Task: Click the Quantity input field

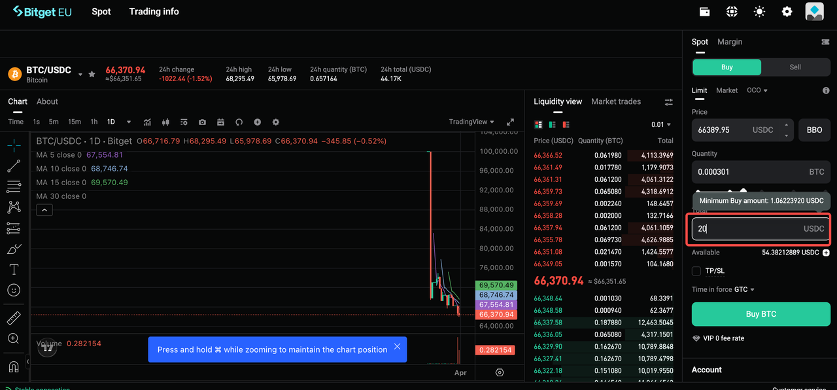Action: tap(761, 172)
